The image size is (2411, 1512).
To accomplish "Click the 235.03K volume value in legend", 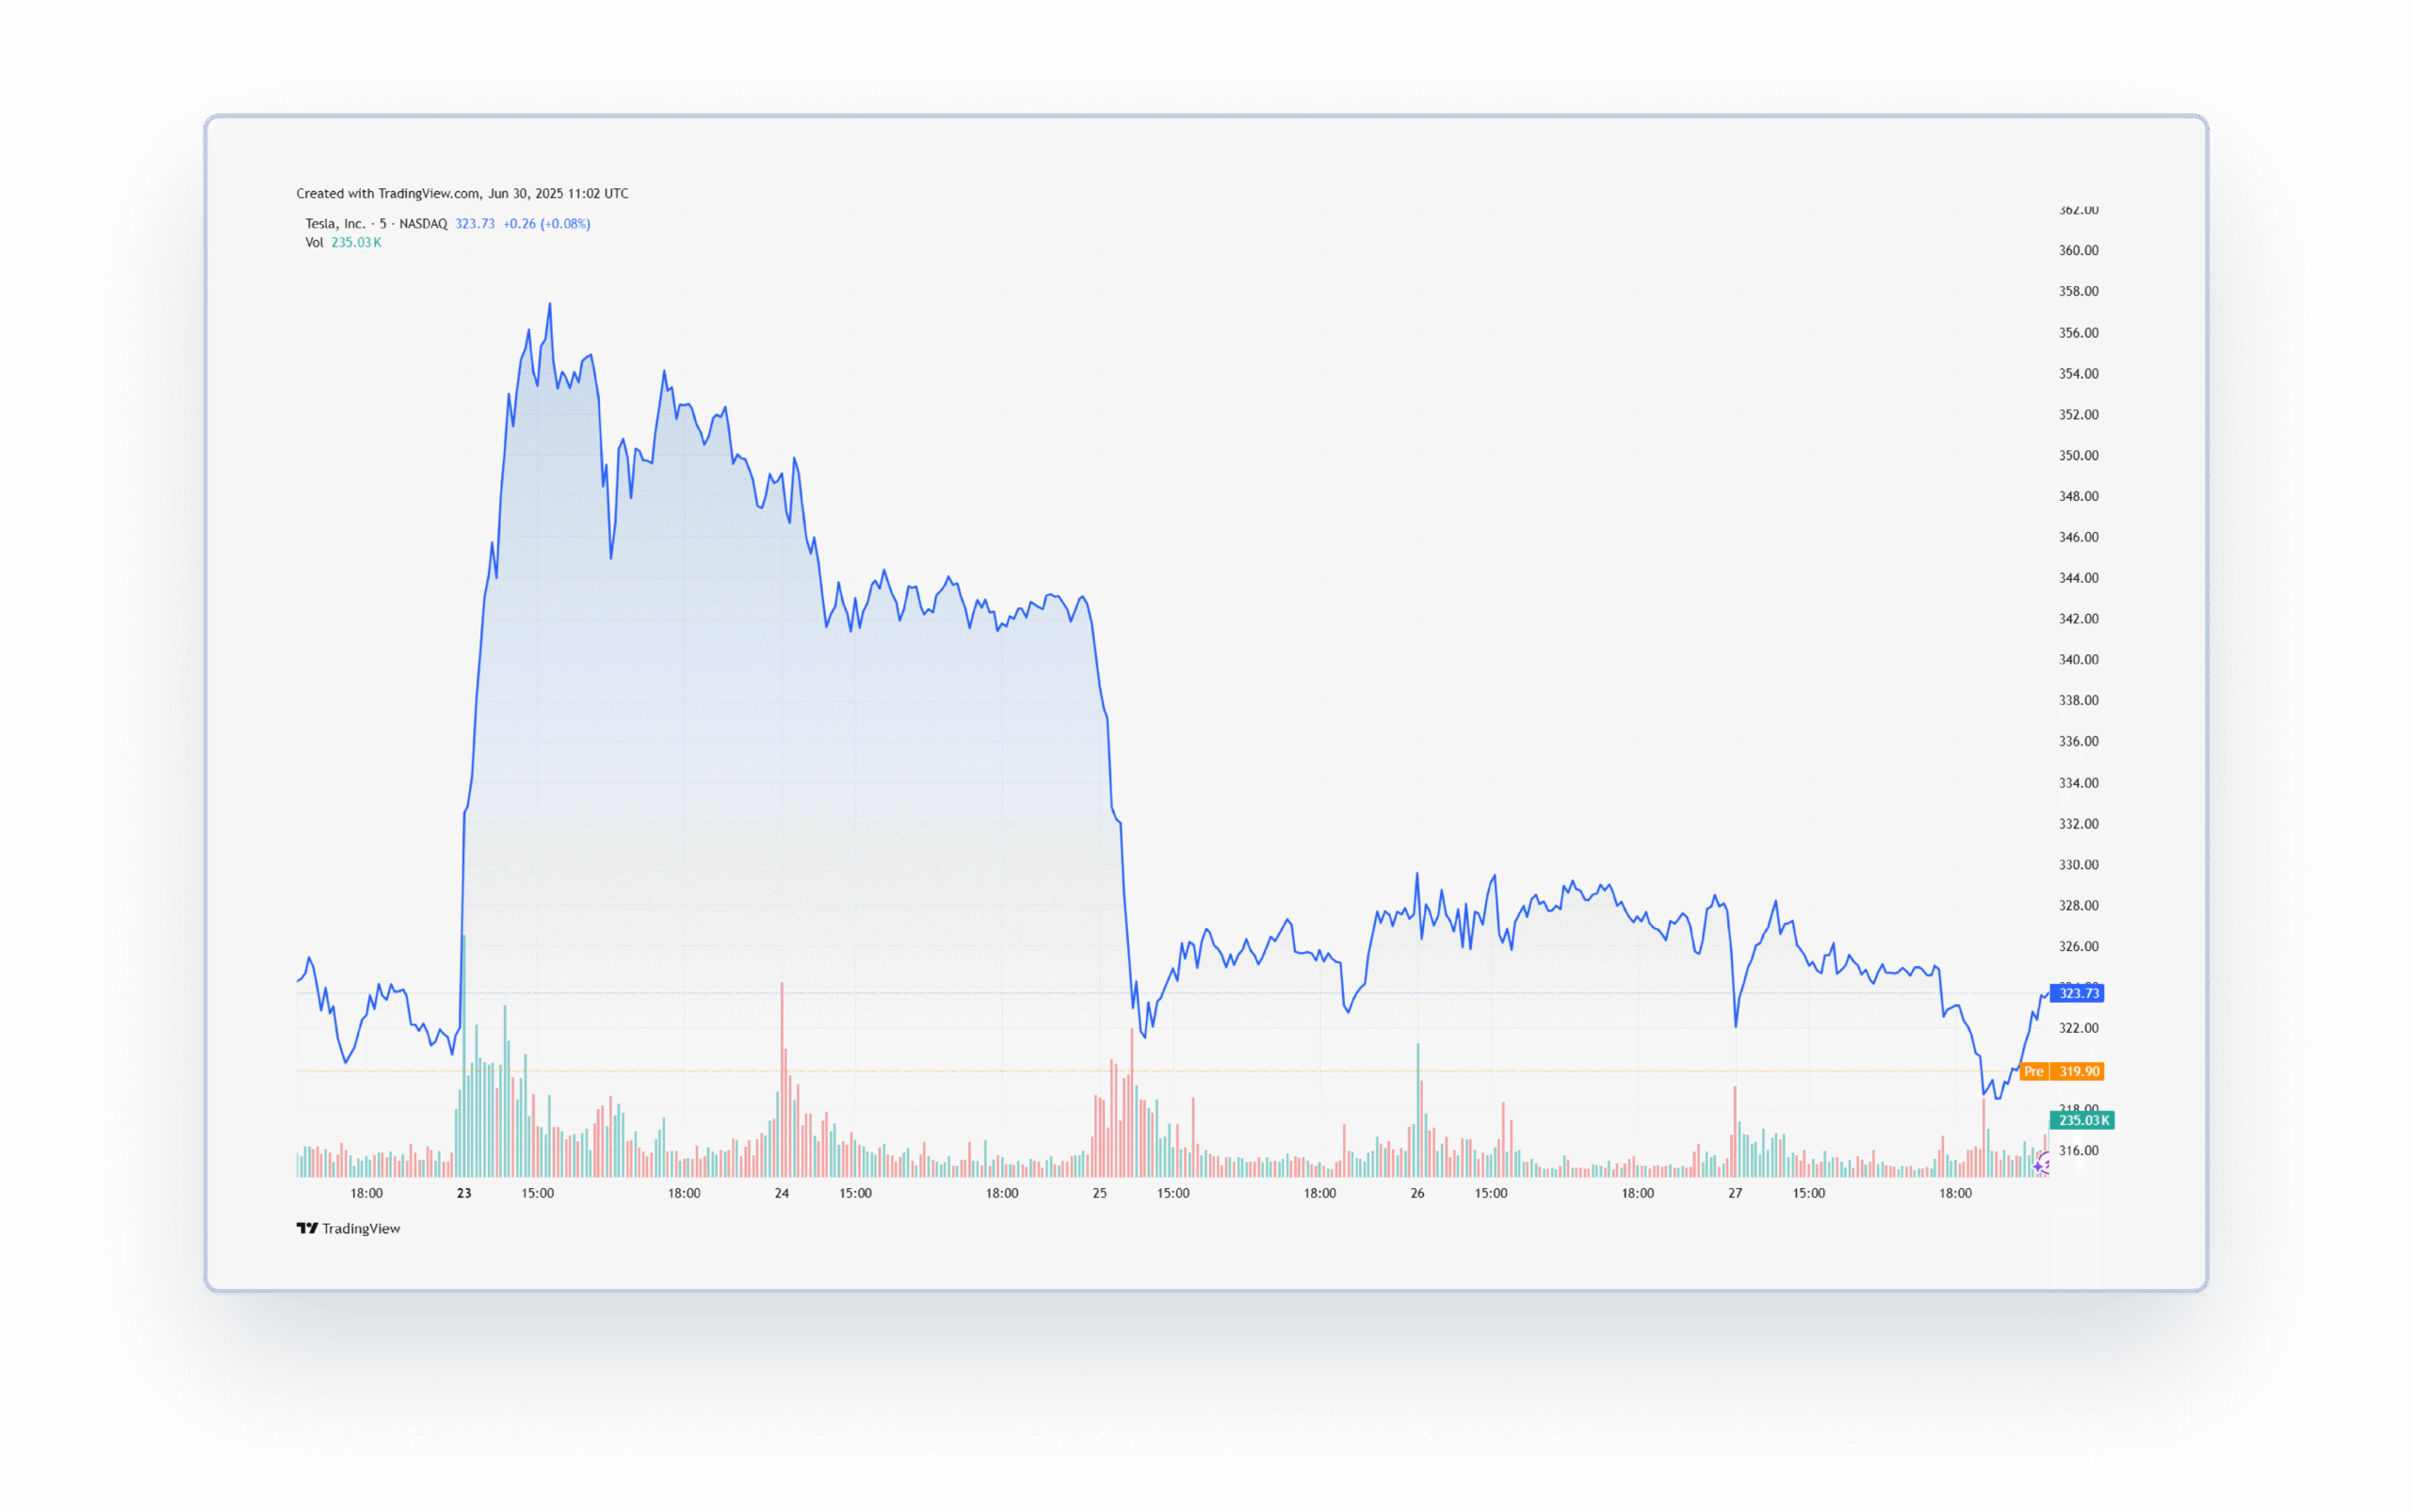I will point(356,243).
